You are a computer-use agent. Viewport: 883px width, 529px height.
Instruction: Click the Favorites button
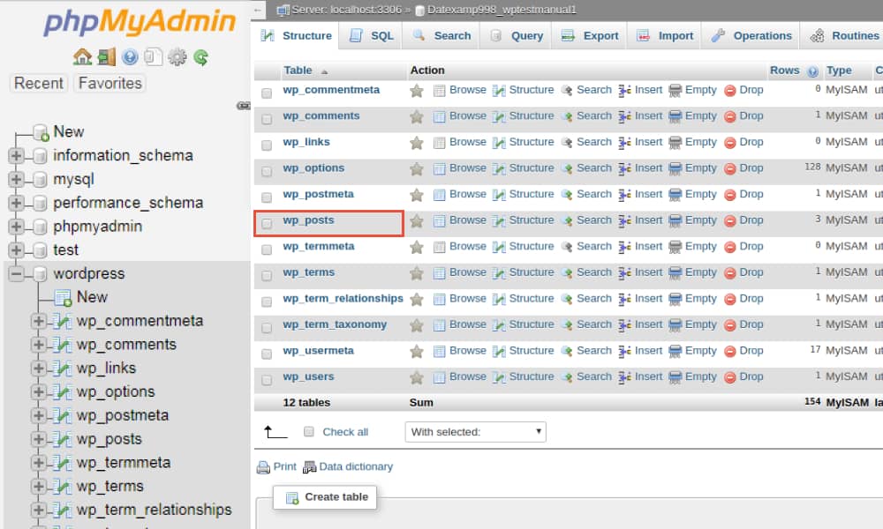coord(109,83)
